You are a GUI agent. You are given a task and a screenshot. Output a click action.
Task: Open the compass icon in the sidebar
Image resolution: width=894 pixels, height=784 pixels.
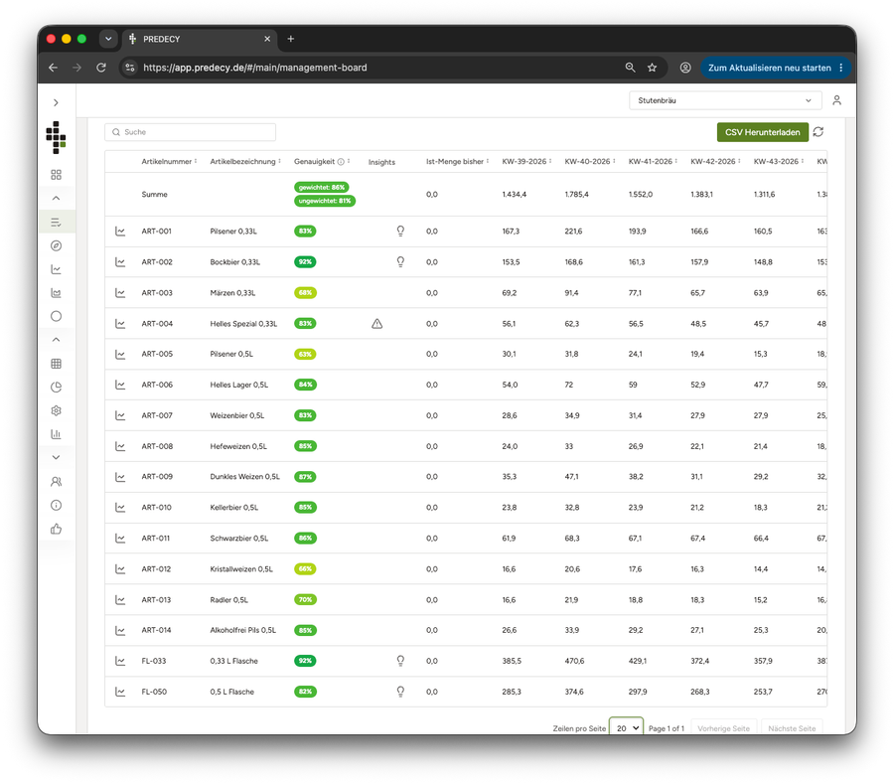[56, 245]
